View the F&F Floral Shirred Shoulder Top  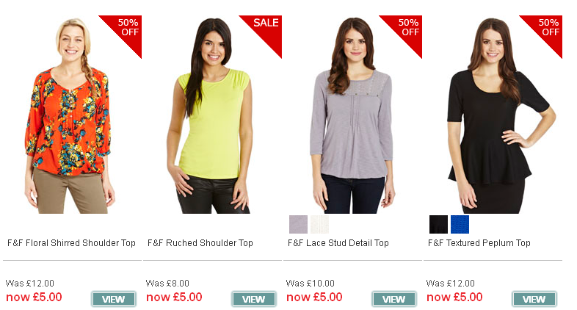coord(114,299)
